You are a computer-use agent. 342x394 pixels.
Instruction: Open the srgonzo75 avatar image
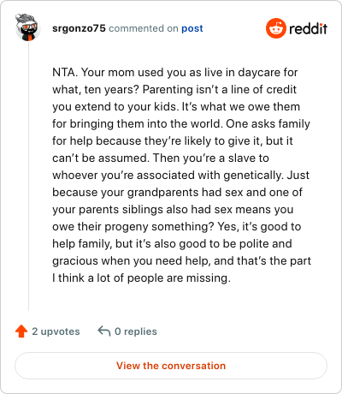click(28, 27)
